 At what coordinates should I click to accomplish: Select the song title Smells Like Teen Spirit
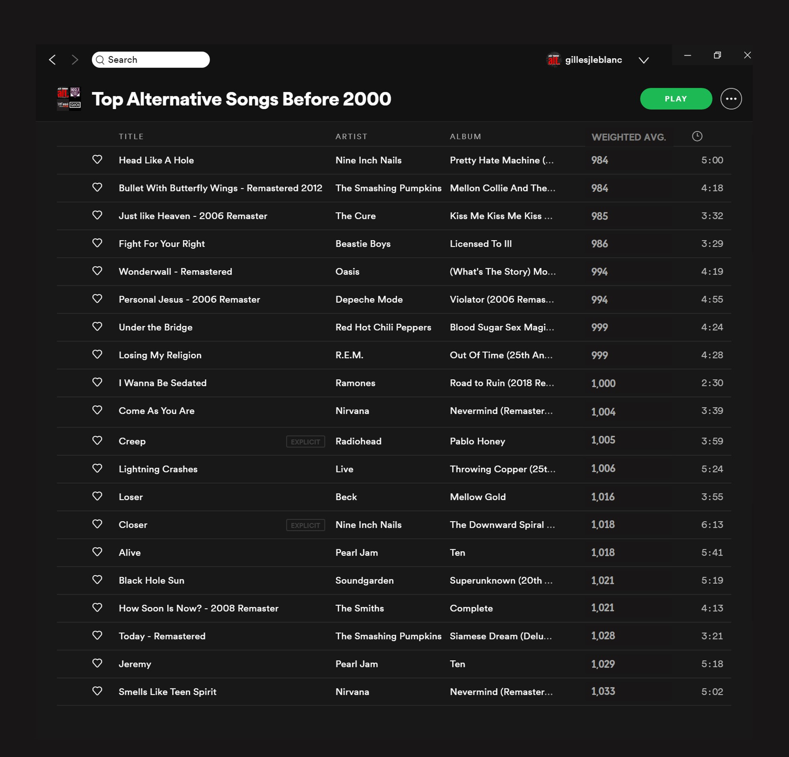[167, 692]
